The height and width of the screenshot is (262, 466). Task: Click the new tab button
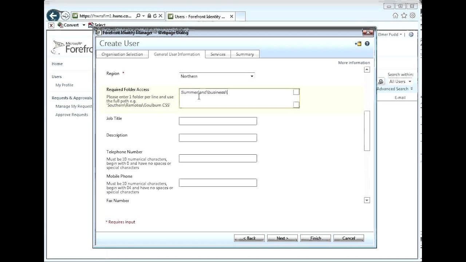coord(240,16)
